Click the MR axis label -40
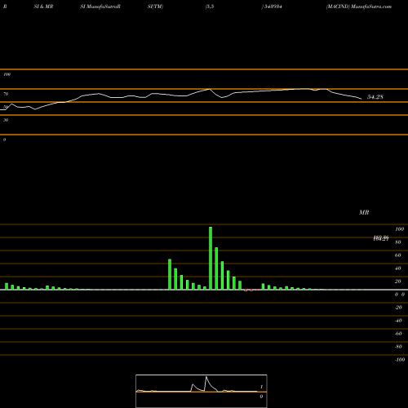 [398, 321]
